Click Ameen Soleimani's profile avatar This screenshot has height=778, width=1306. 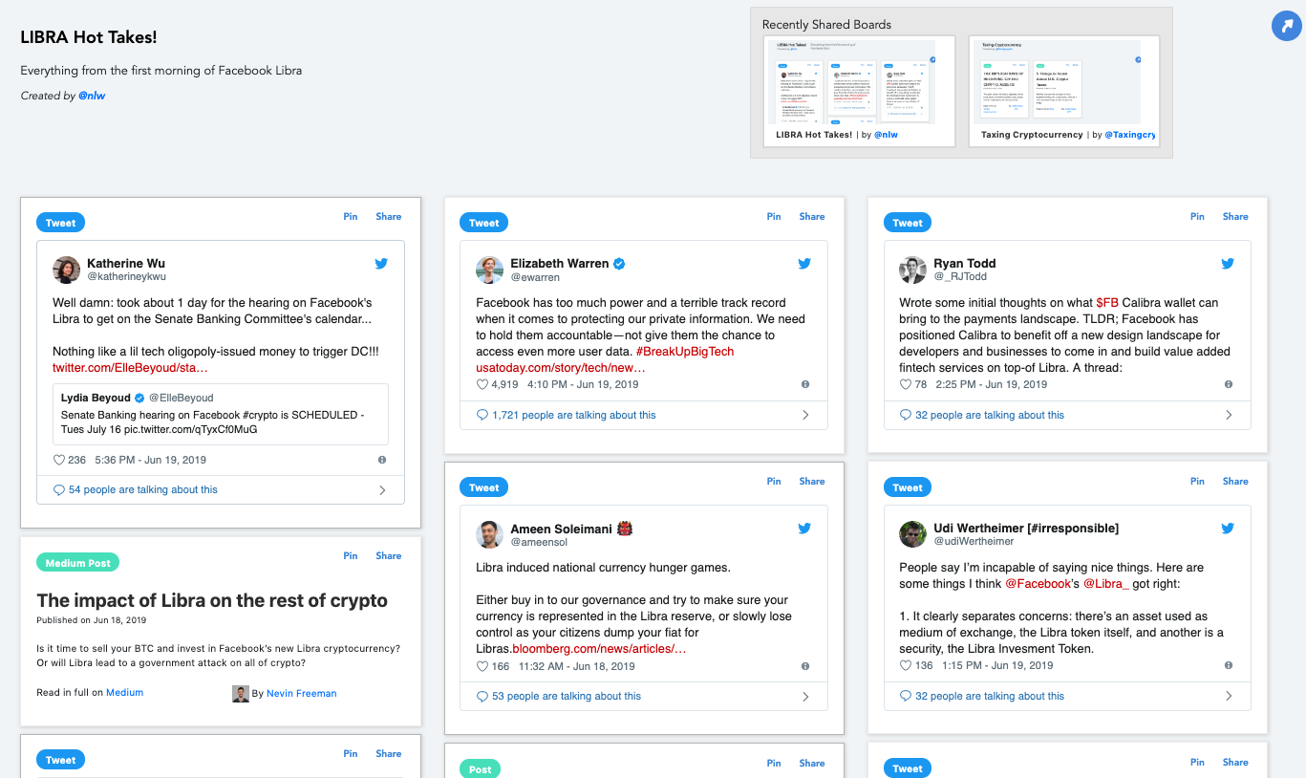click(489, 534)
